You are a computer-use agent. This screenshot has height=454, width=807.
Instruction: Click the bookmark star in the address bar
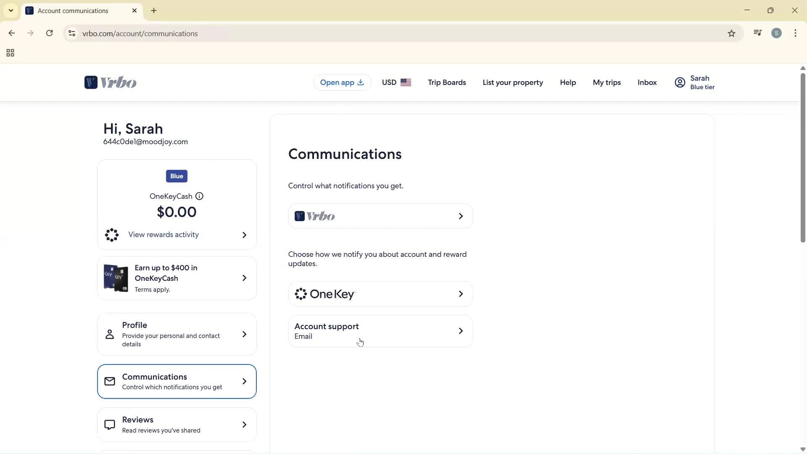click(731, 33)
